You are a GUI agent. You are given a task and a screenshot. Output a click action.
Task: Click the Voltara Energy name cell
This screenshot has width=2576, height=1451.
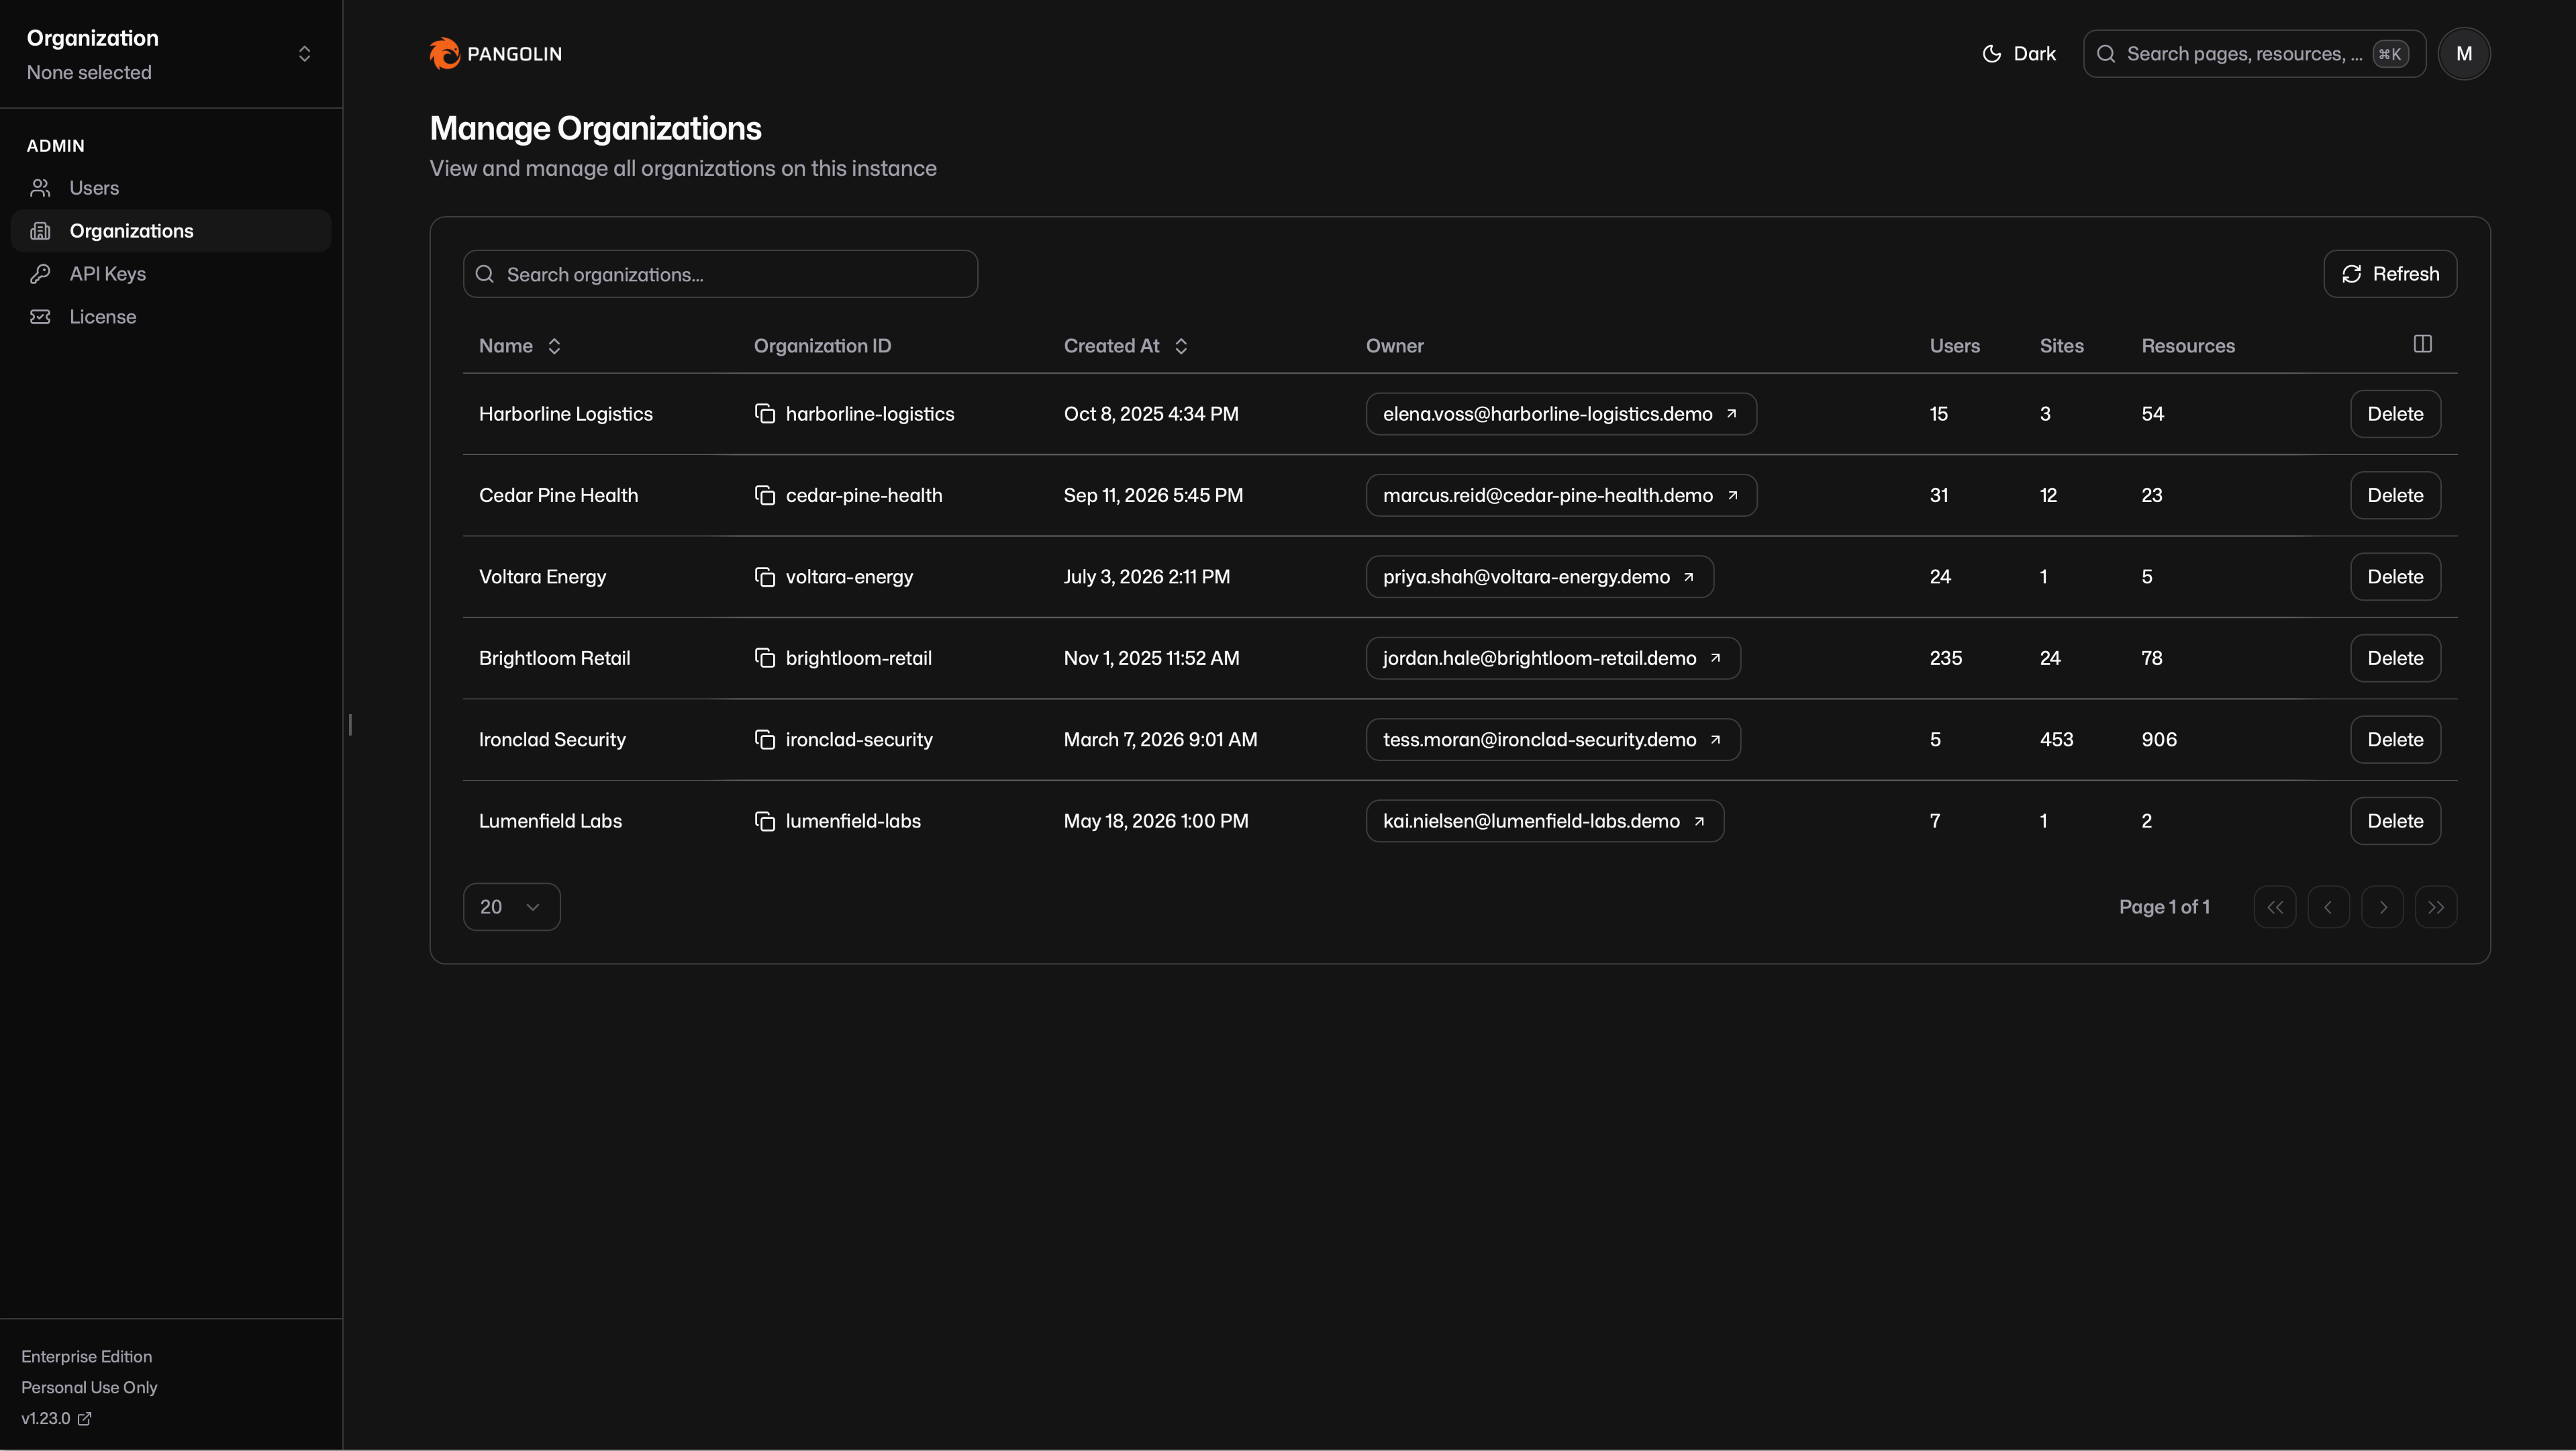pyautogui.click(x=542, y=577)
